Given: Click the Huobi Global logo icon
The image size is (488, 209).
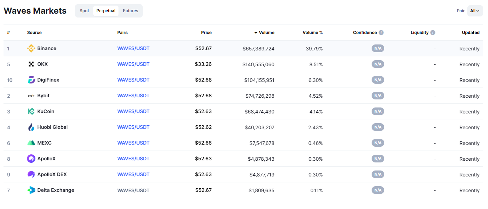Looking at the screenshot, I should pyautogui.click(x=31, y=127).
